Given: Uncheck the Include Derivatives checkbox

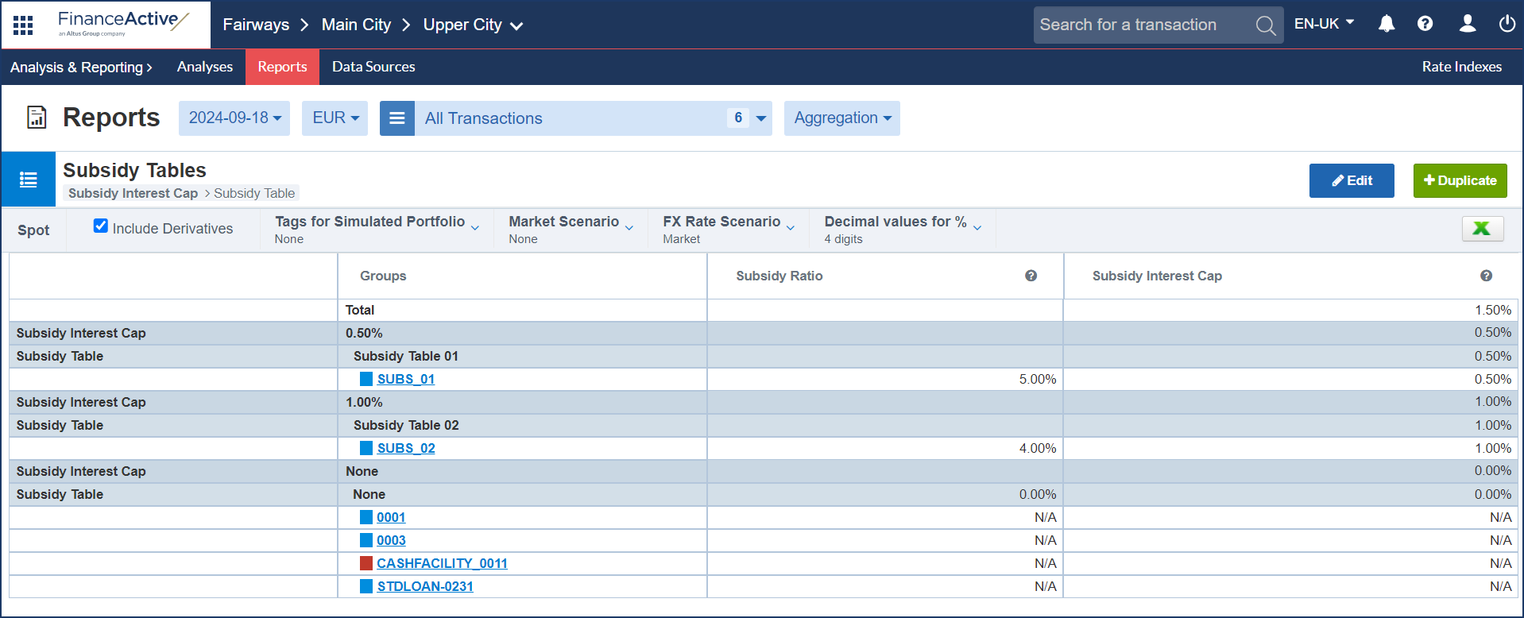Looking at the screenshot, I should pyautogui.click(x=101, y=226).
